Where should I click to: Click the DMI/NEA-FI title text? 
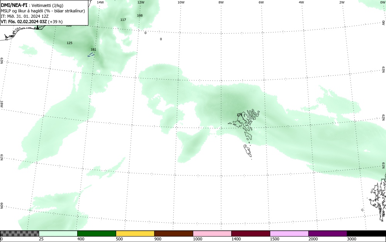(14, 5)
